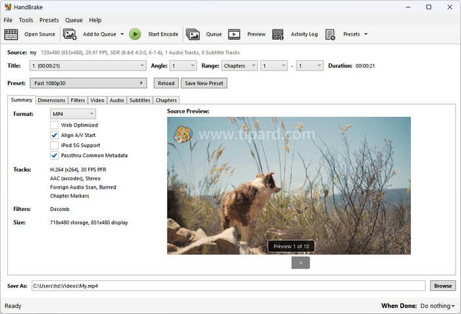Switch to the Summary tab
Screen dimensions: 461x314
[x=22, y=100]
